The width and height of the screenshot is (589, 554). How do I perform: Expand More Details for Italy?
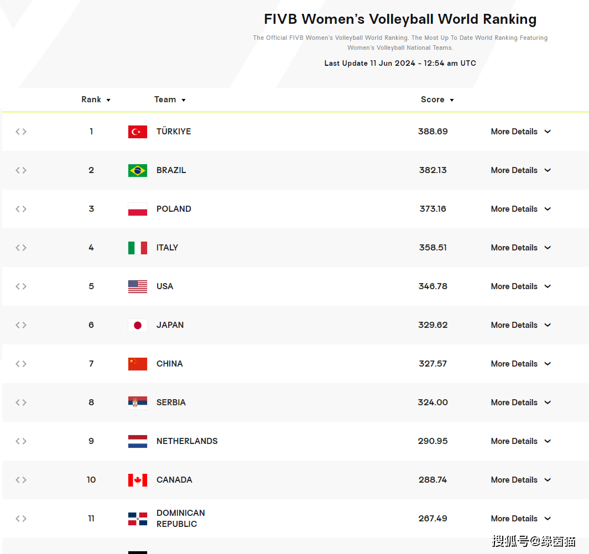(x=520, y=248)
